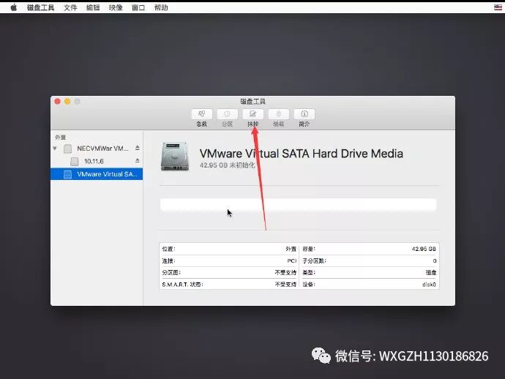Click the Erase (抹掉) toolbar icon
The image size is (505, 379).
pos(252,114)
